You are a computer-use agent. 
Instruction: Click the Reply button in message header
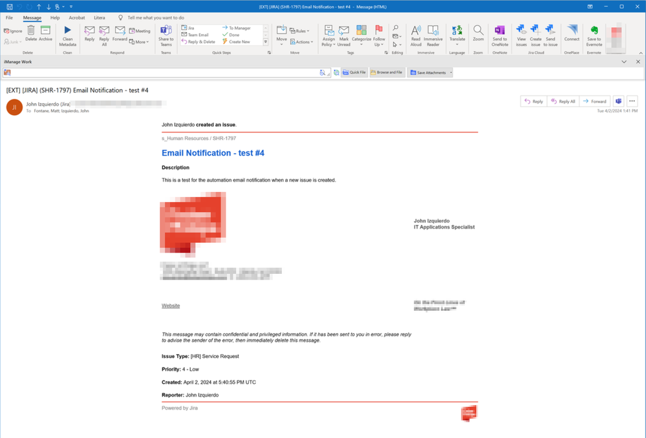coord(534,101)
